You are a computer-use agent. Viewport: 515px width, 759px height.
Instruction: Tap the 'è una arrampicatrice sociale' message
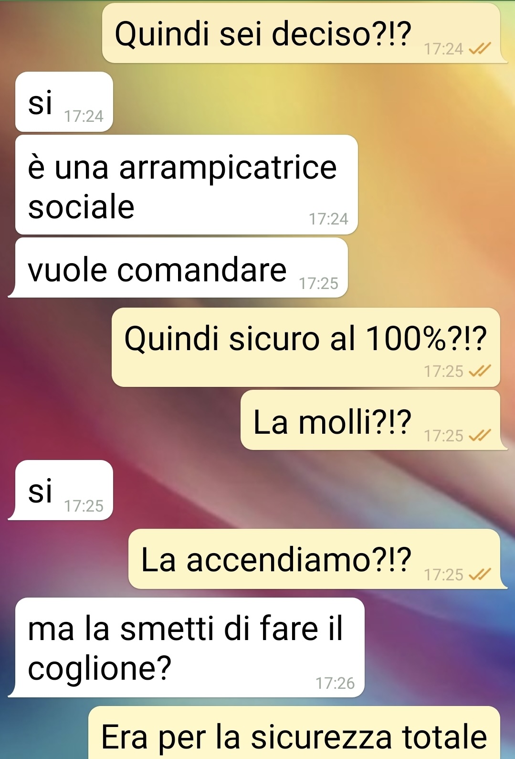coord(187,185)
